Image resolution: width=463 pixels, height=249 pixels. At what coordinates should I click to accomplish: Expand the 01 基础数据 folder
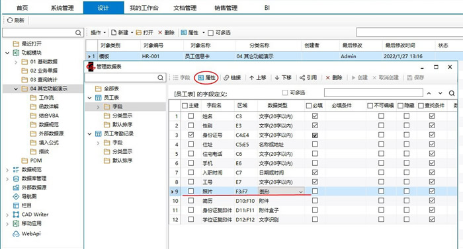click(16, 62)
